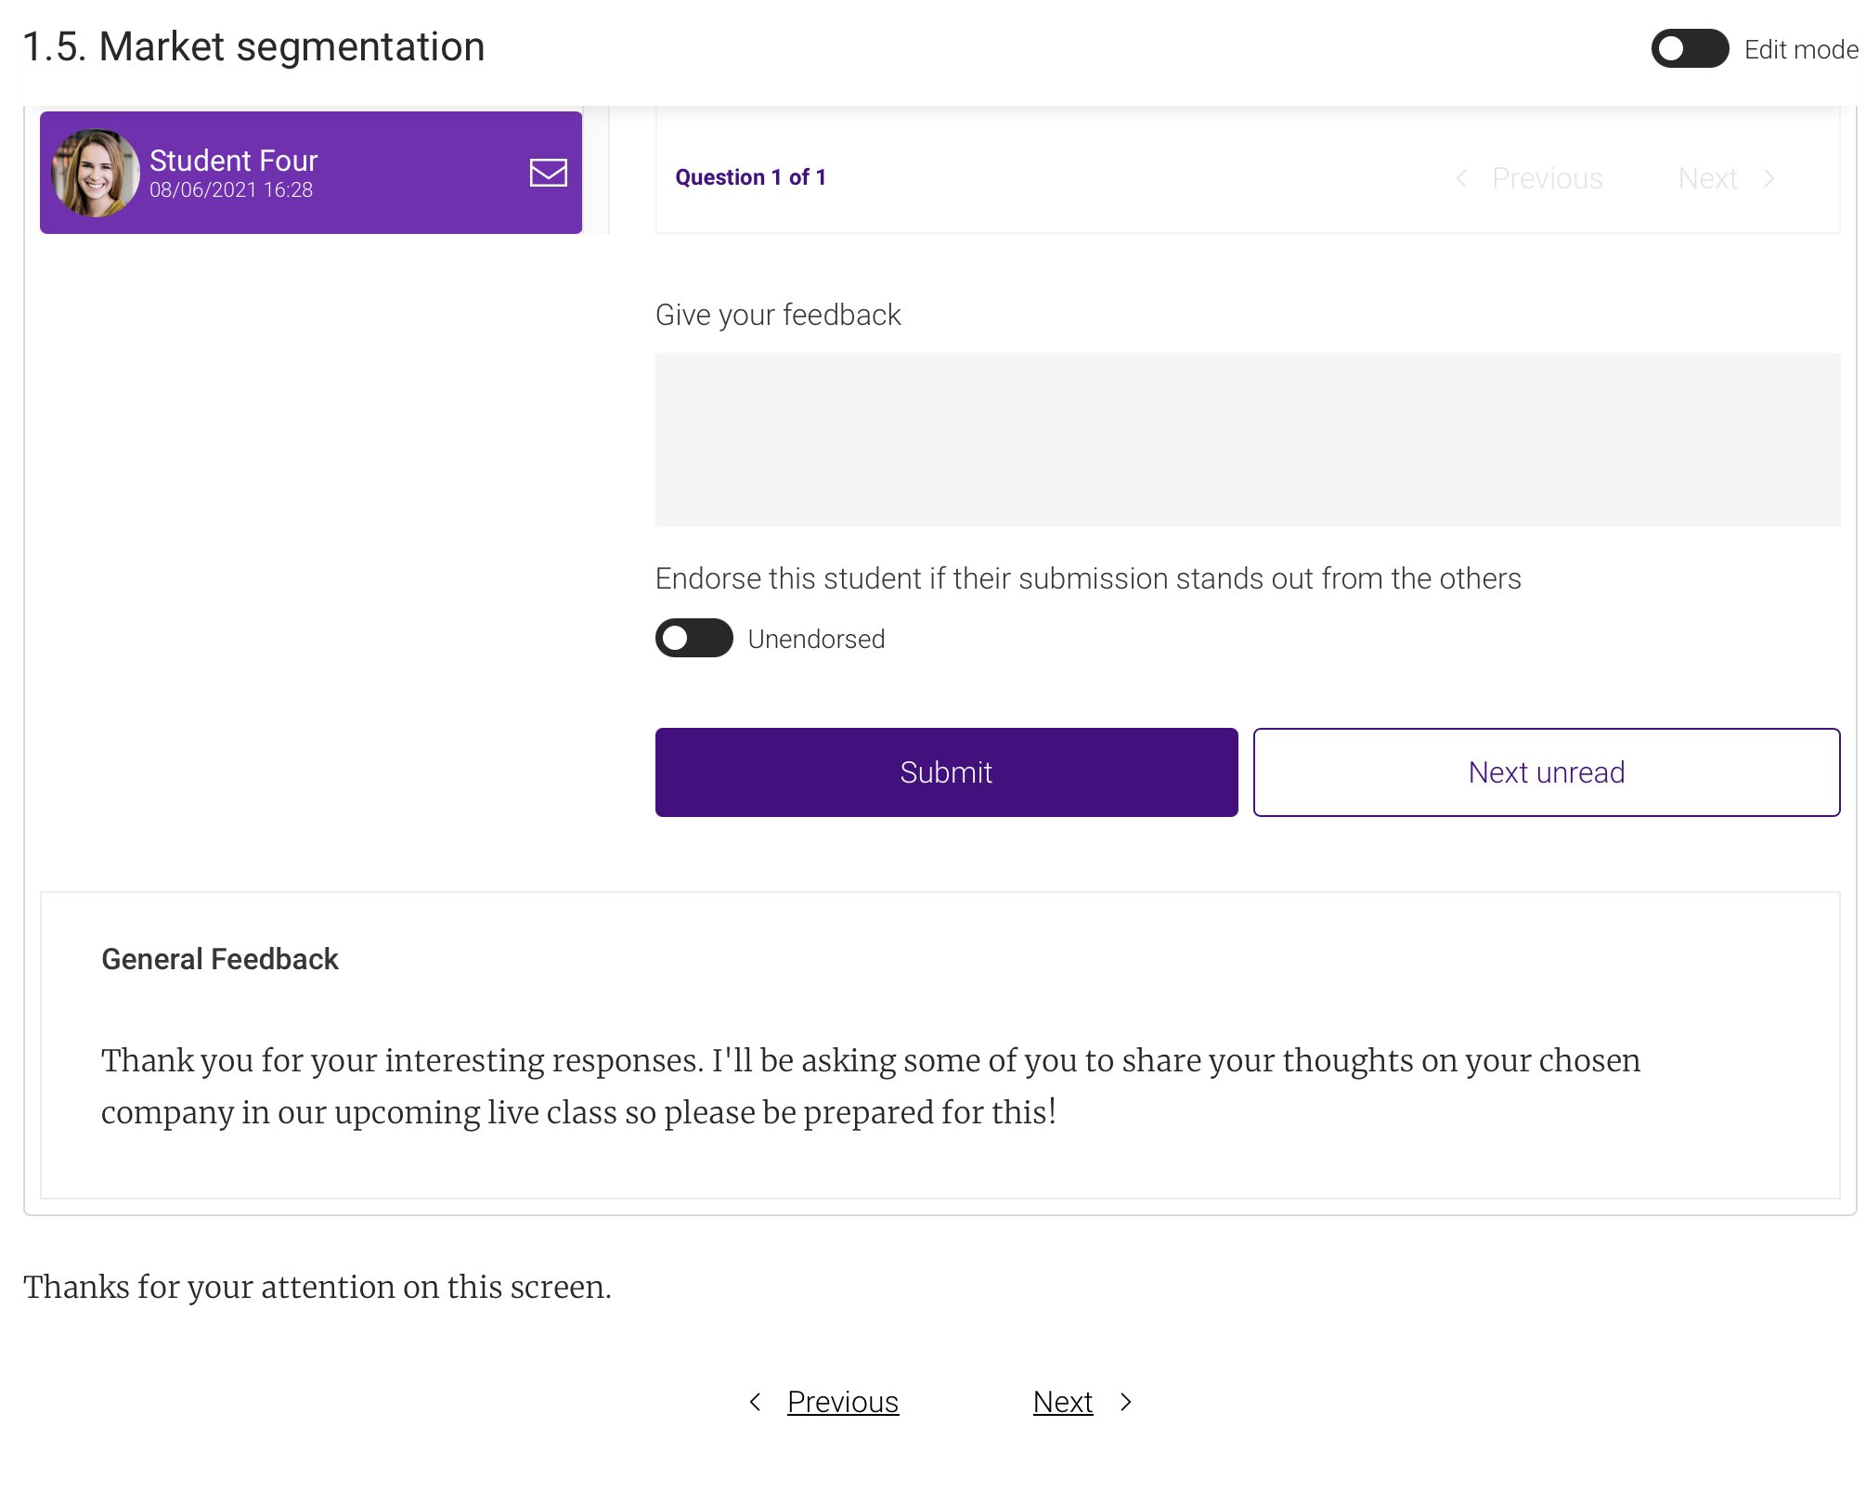
Task: Open the Next page link at bottom
Action: tap(1062, 1402)
